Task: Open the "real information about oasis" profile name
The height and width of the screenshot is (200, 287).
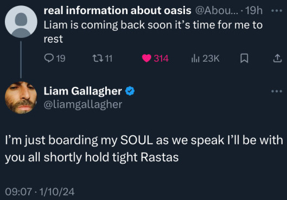Action: (x=118, y=10)
